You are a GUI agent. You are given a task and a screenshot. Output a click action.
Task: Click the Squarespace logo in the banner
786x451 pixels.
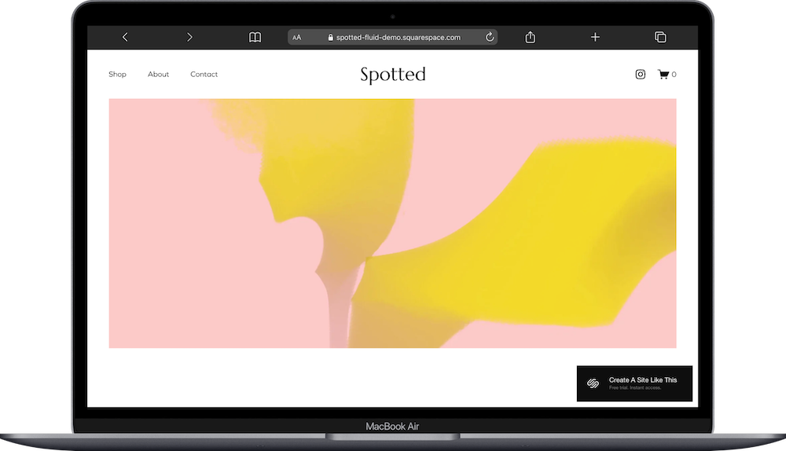pyautogui.click(x=593, y=383)
